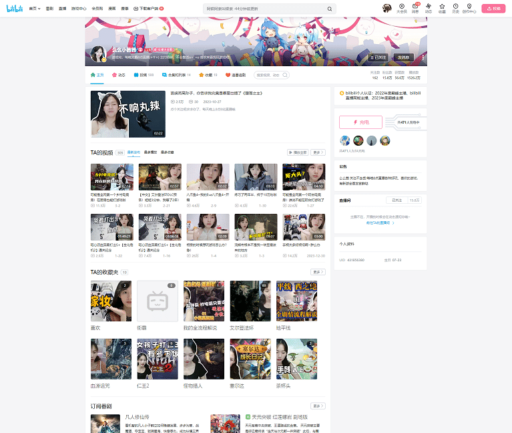Open the 怪物猎人 favorites folder
The height and width of the screenshot is (433, 512).
[x=204, y=359]
